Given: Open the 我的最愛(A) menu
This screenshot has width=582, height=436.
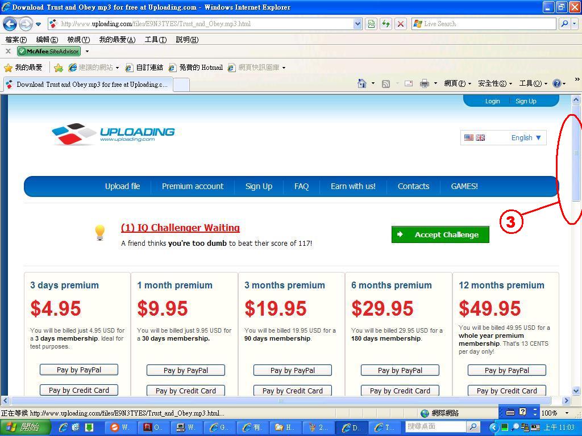Looking at the screenshot, I should (117, 40).
